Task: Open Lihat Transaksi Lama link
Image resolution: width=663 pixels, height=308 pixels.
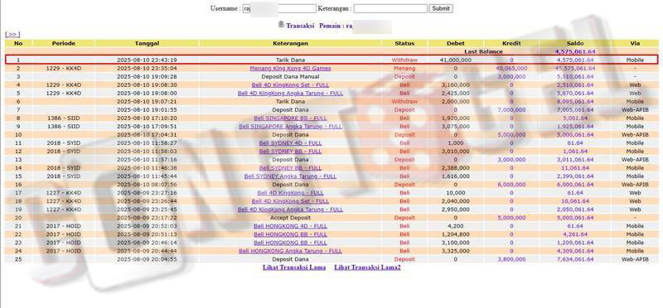Action: 294,267
